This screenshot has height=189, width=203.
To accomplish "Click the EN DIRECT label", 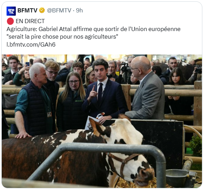I will point(30,21).
